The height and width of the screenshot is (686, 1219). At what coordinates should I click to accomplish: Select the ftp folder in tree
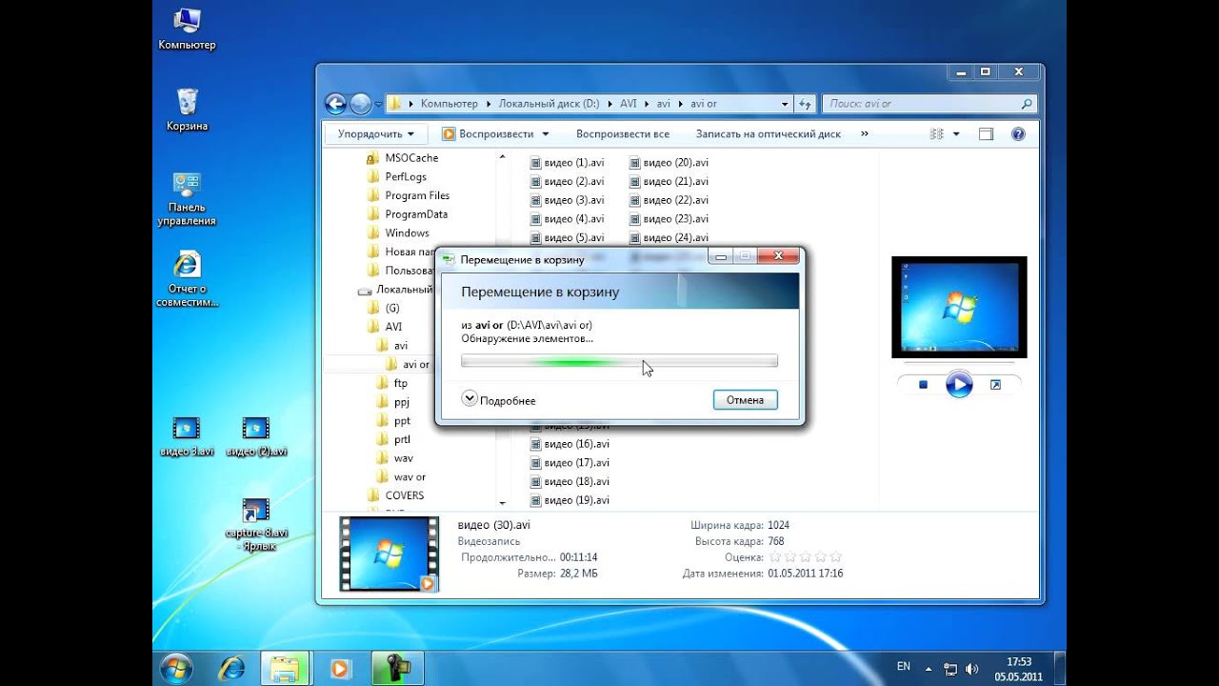(x=400, y=383)
